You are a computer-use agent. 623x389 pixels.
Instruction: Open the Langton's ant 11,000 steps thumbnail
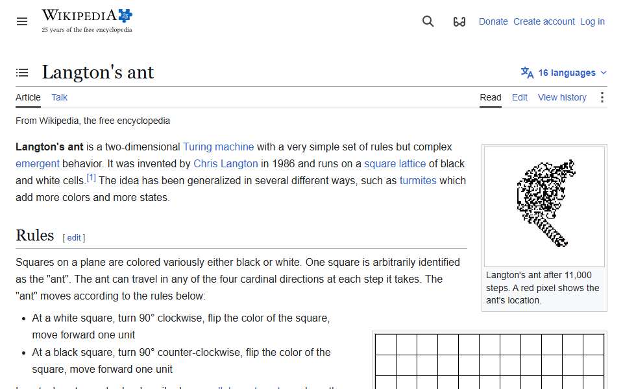[544, 206]
